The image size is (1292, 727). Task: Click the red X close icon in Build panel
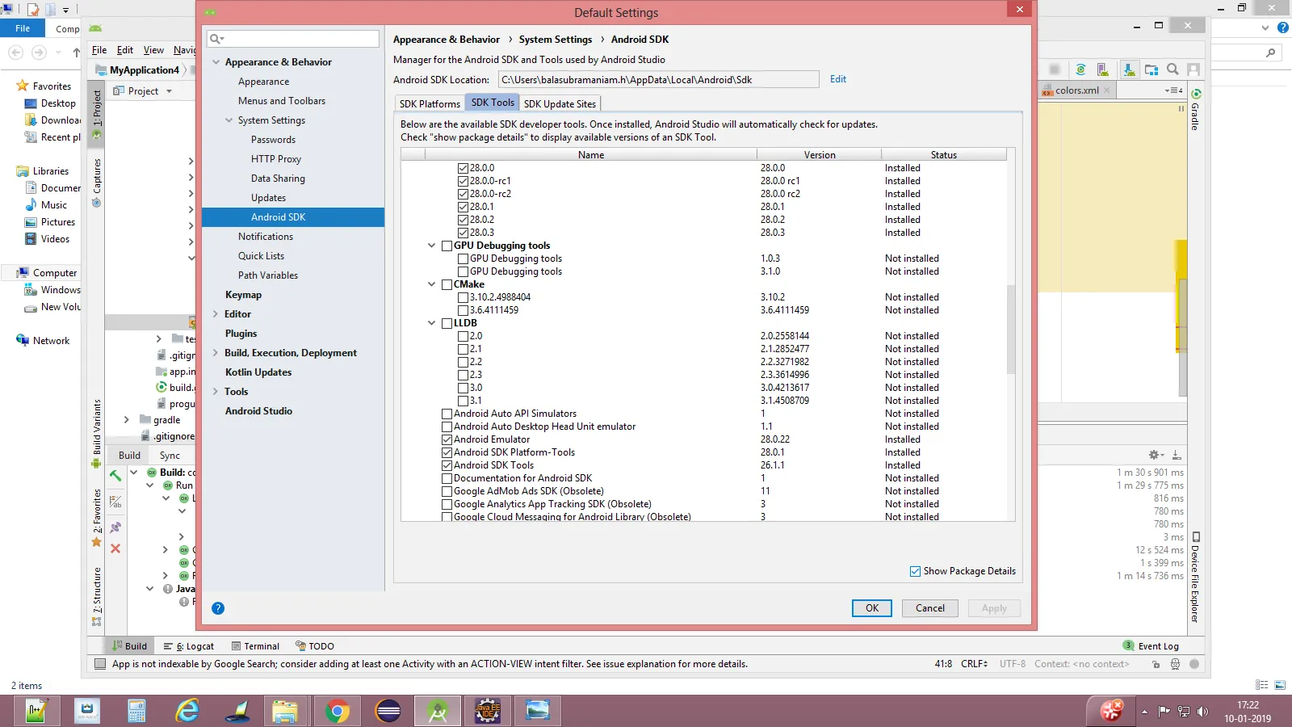(115, 548)
